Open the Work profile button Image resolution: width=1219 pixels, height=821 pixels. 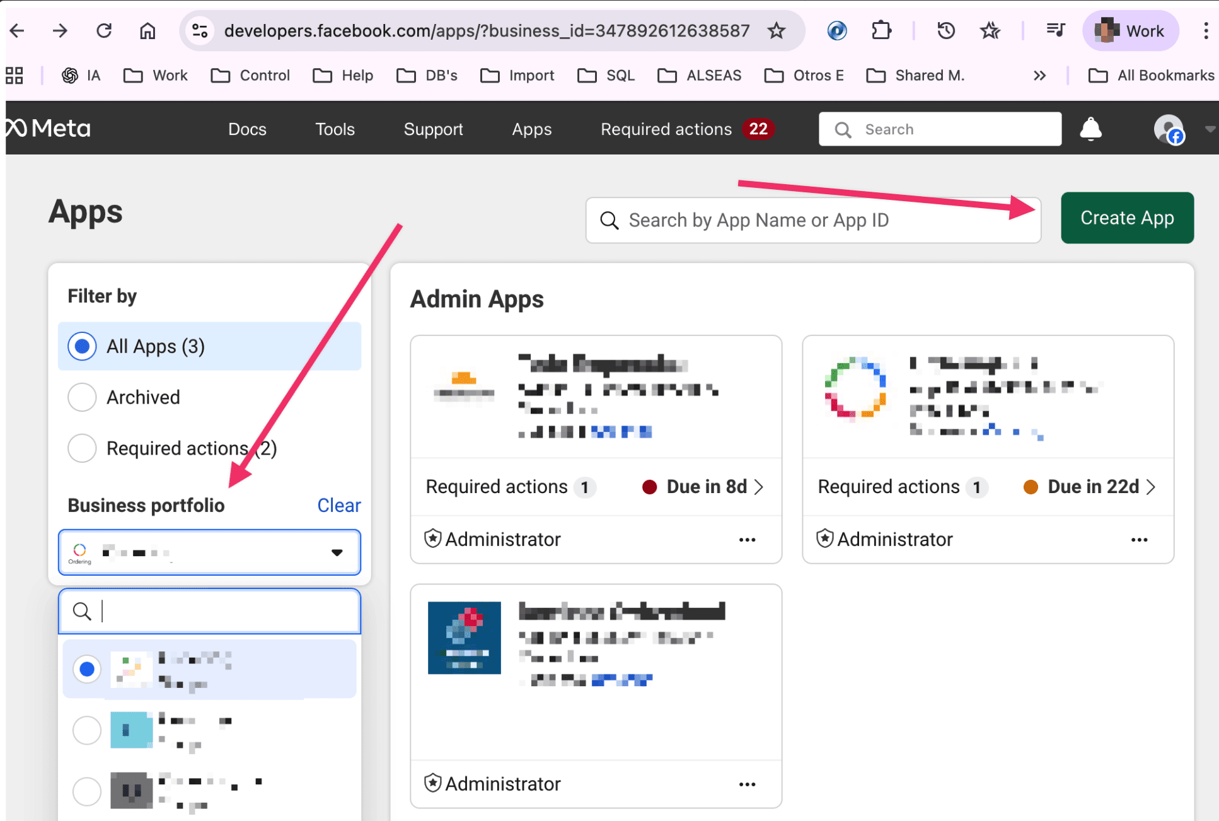coord(1130,30)
